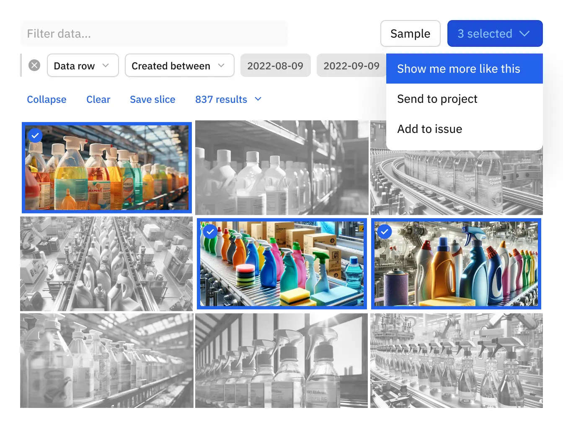Image resolution: width=563 pixels, height=428 pixels.
Task: Choose Show me more like this
Action: pyautogui.click(x=459, y=69)
